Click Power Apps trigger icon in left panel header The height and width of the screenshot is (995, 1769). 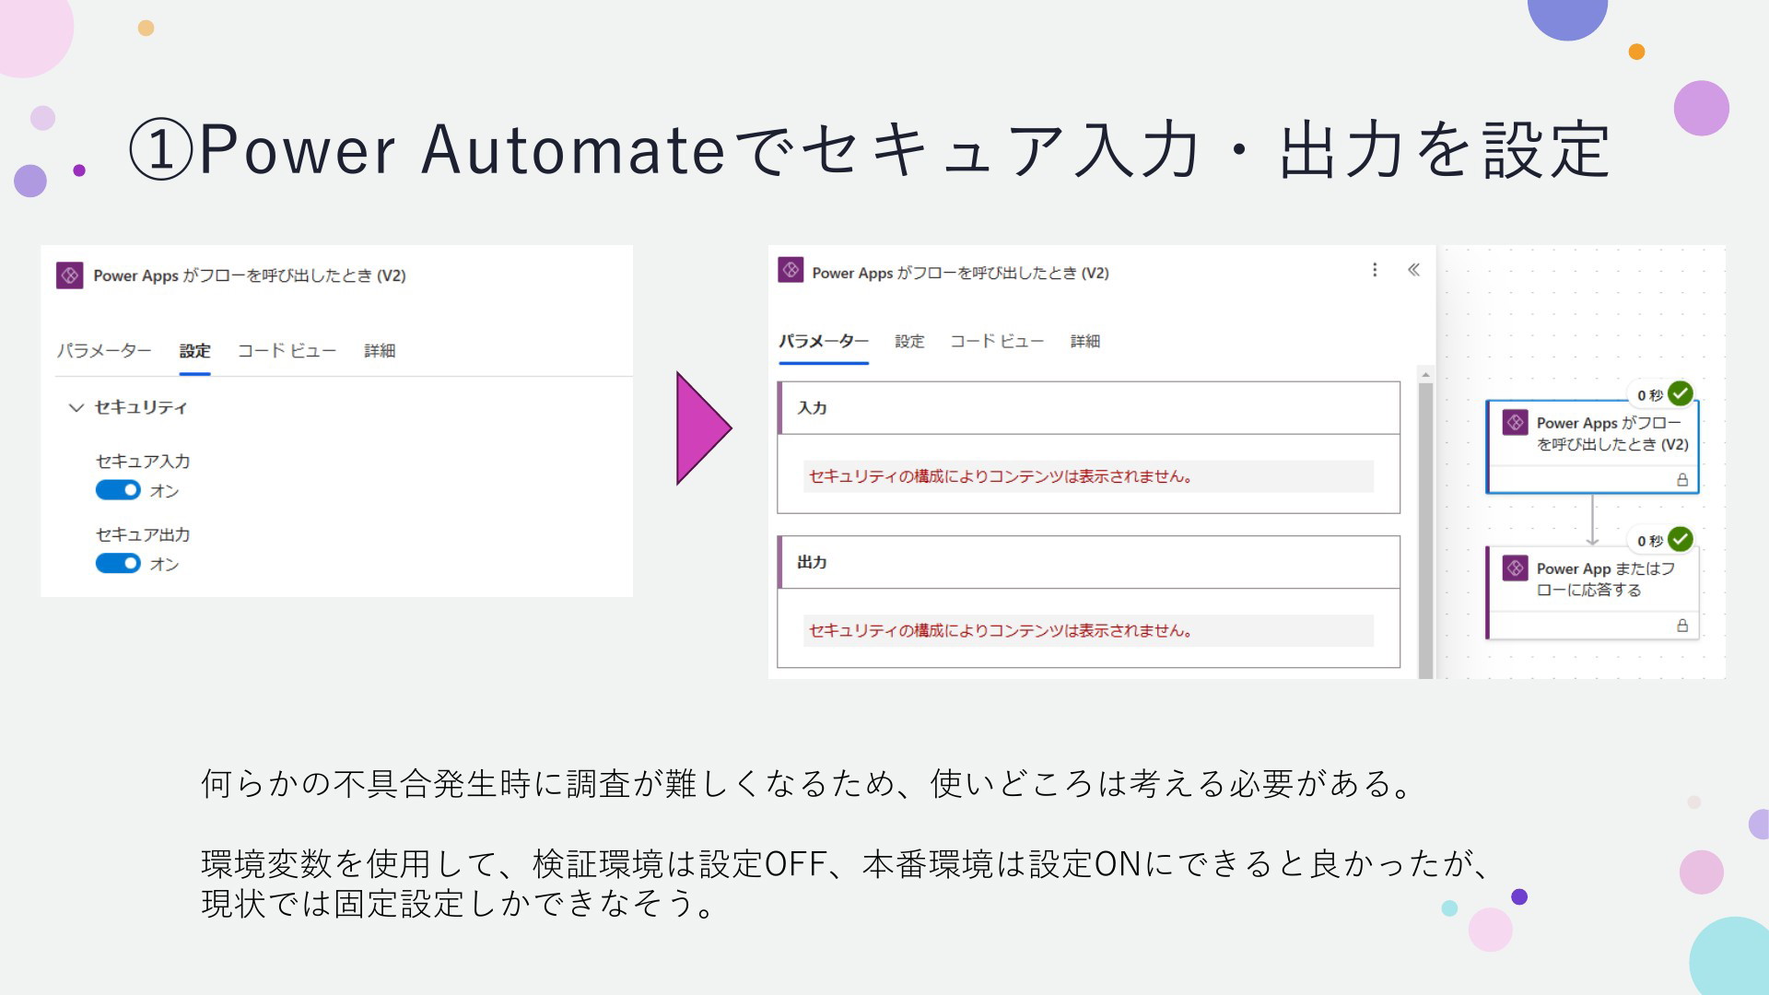click(x=70, y=275)
